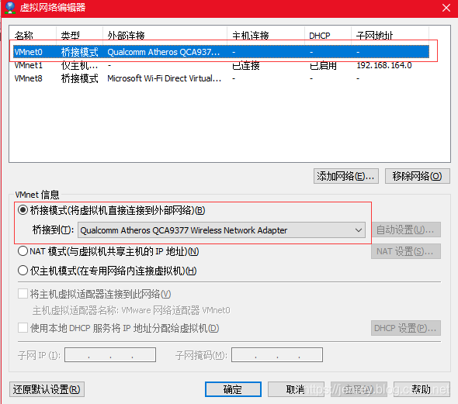
Task: Click the dropdown arrow of Qualcomm adapter combo
Action: (359, 230)
